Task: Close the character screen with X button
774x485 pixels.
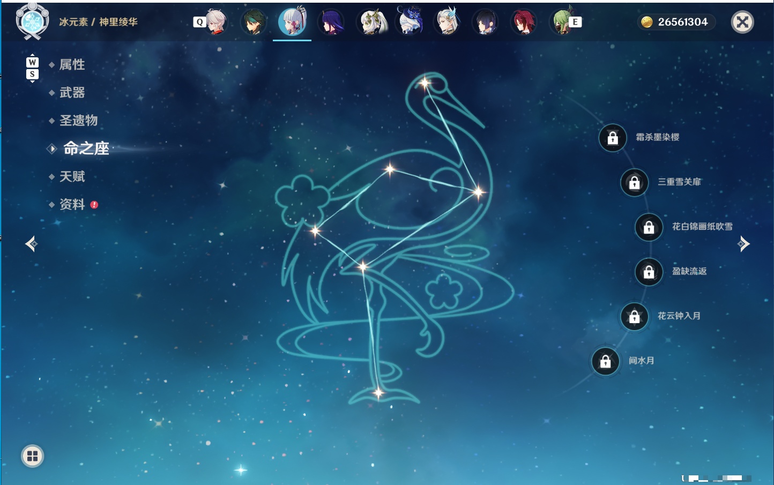Action: 742,22
